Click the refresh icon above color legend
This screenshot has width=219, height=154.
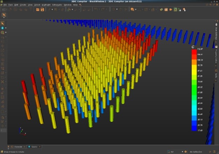[x=193, y=47]
